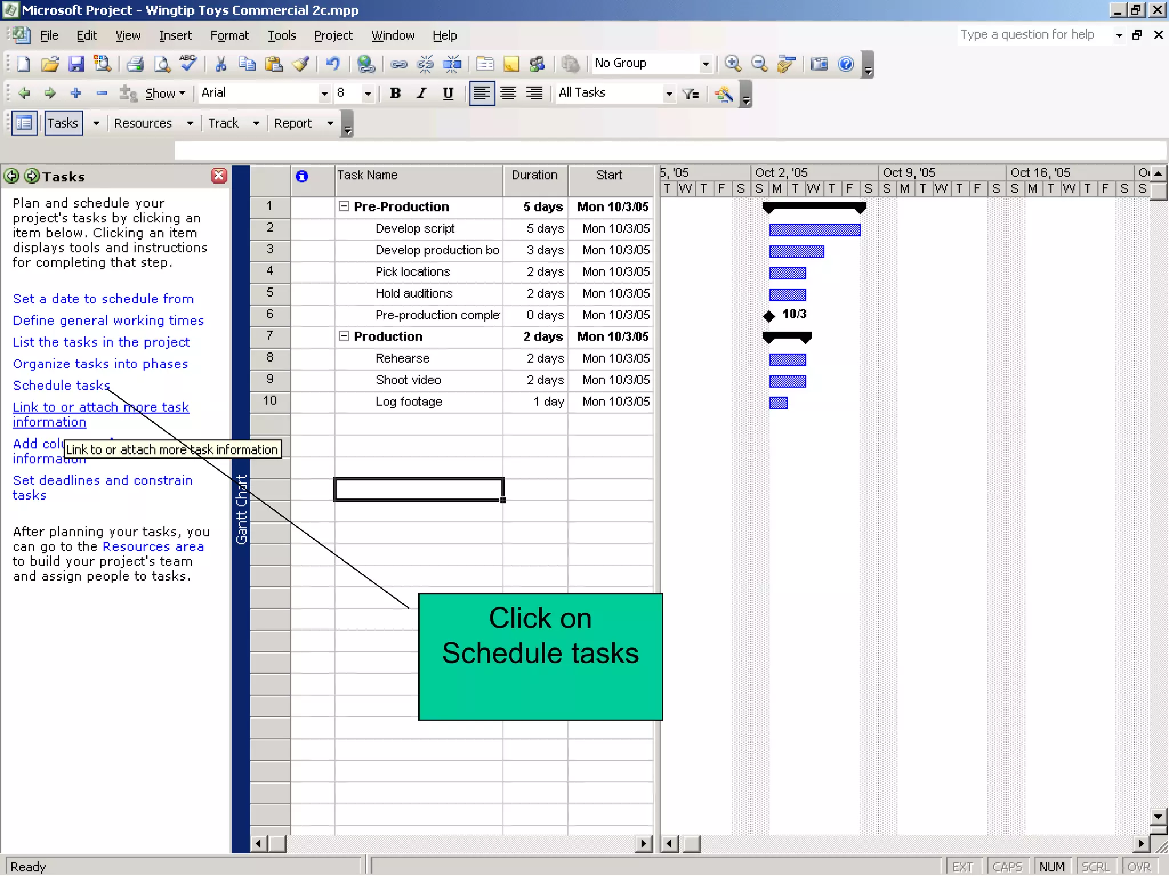Open the No Group dropdown
The width and height of the screenshot is (1169, 876).
pos(706,64)
